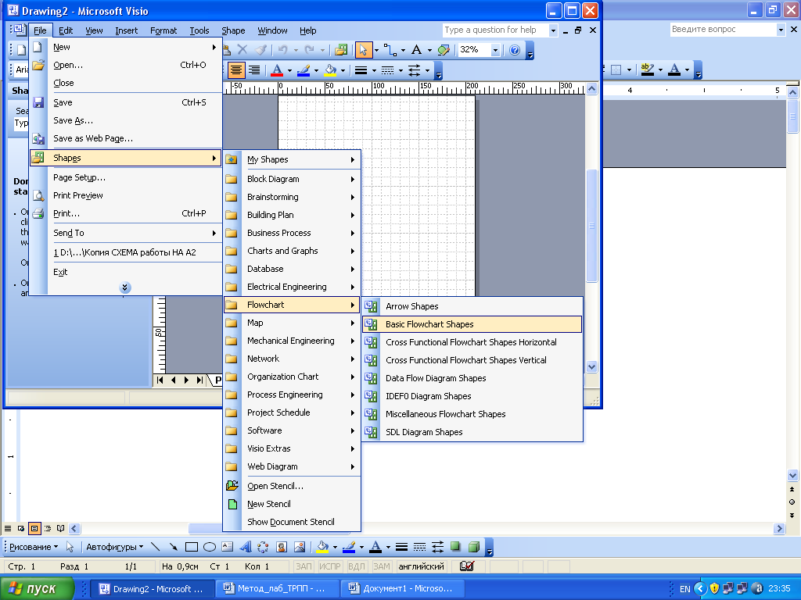Select the Connector tool icon
Screen dimensions: 801x600
(x=391, y=50)
